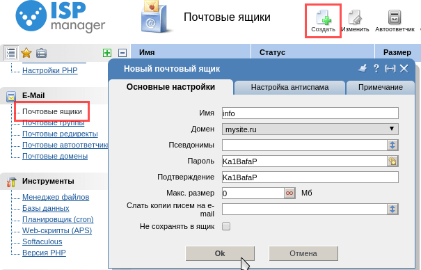Click the Изменить edit icon
The image size is (421, 270).
coord(355,21)
